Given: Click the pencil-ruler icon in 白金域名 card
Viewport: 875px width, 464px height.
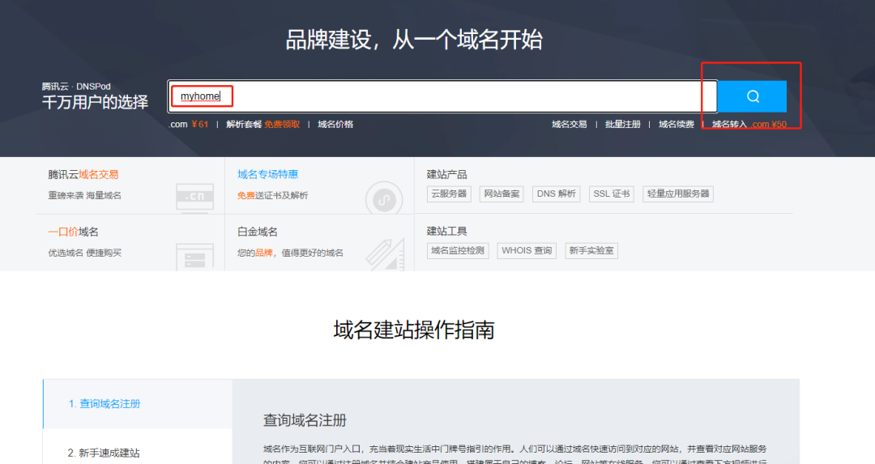Looking at the screenshot, I should [x=385, y=255].
